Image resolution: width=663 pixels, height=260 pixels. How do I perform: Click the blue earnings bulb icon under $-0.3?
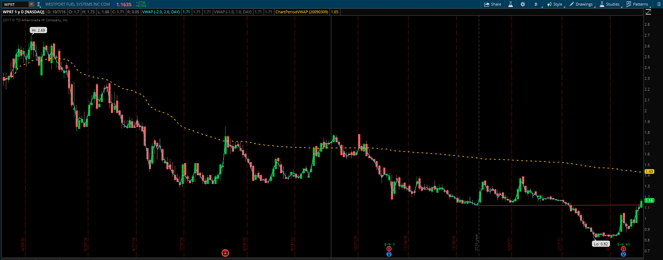tap(389, 254)
